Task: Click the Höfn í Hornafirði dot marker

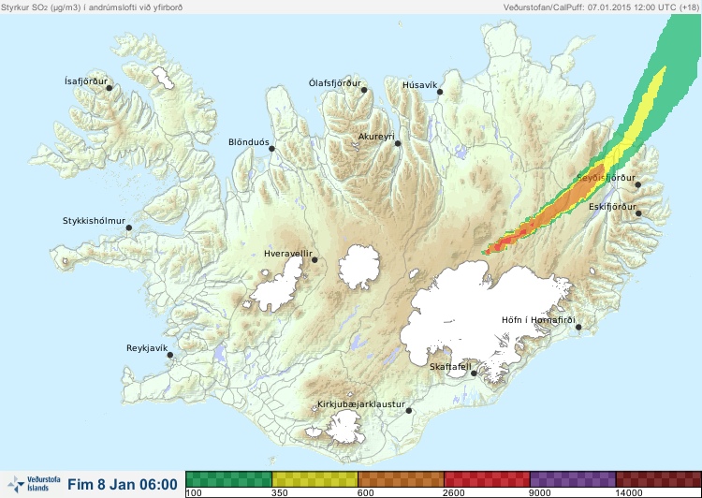Action: coord(578,328)
